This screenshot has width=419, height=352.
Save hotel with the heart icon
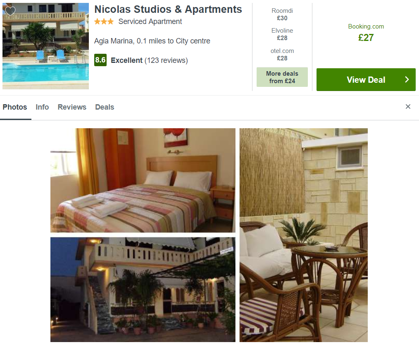tap(10, 11)
